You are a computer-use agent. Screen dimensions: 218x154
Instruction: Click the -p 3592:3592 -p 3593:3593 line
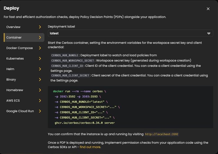pos(78,96)
